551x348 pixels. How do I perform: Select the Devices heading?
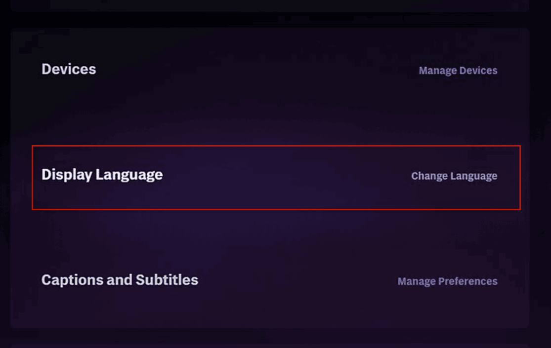click(x=69, y=69)
